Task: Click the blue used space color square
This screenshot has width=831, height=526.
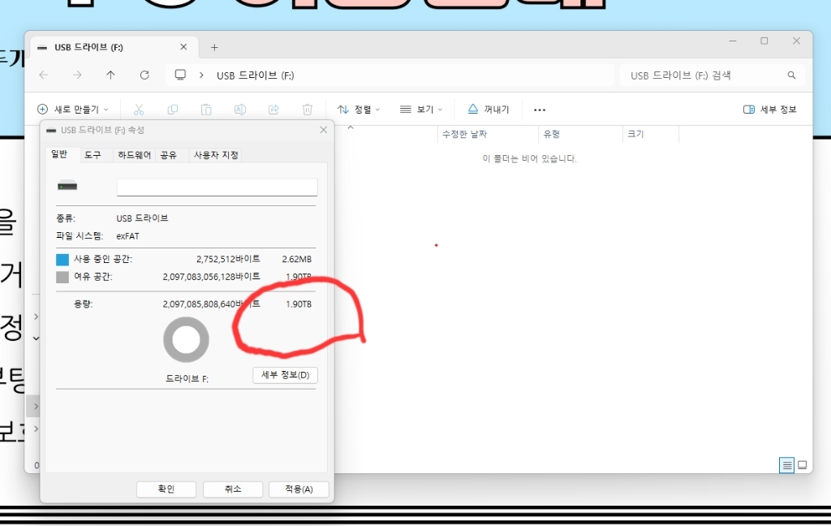Action: pyautogui.click(x=62, y=259)
